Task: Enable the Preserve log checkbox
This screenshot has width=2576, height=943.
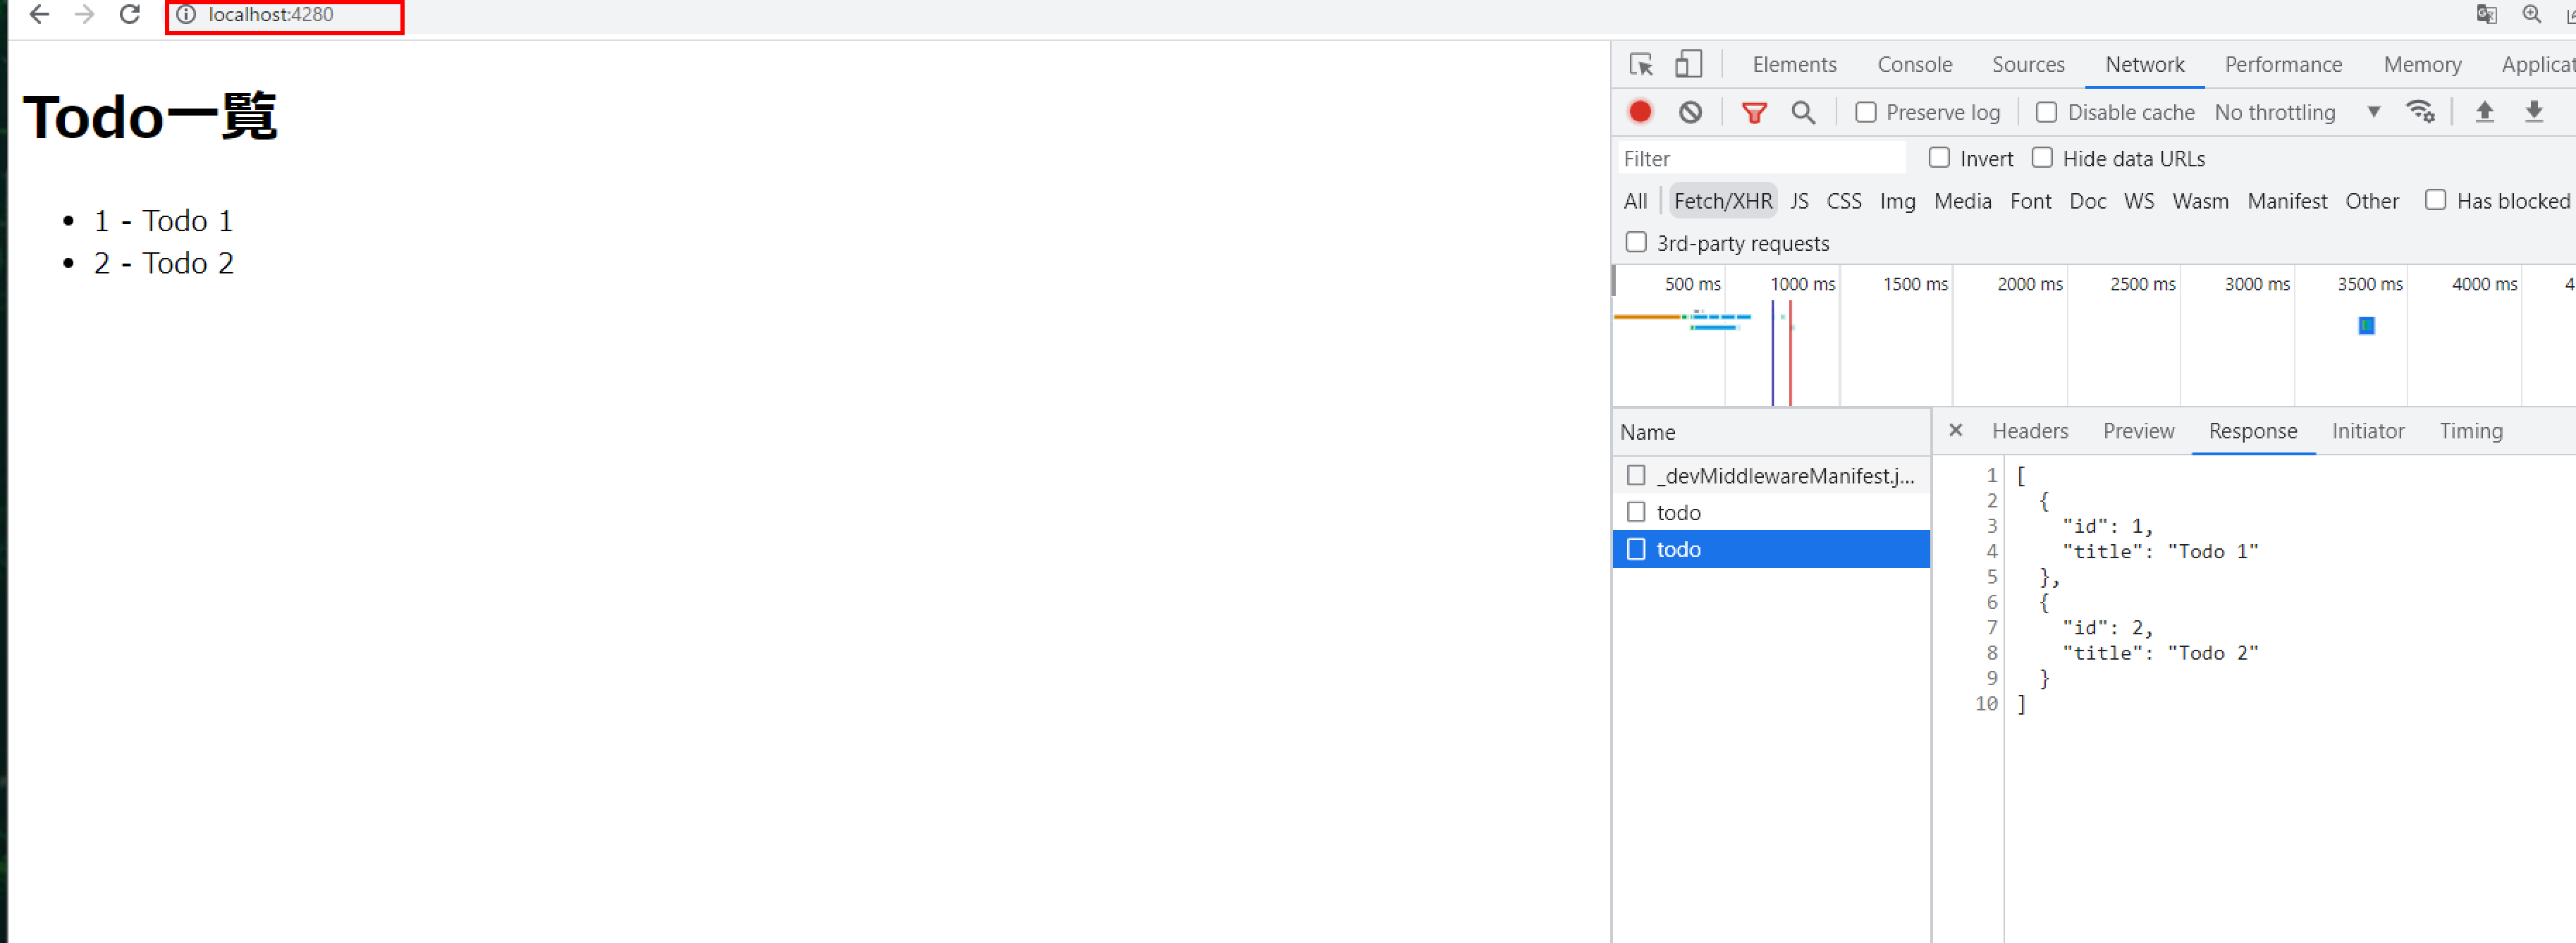Action: tap(1865, 113)
